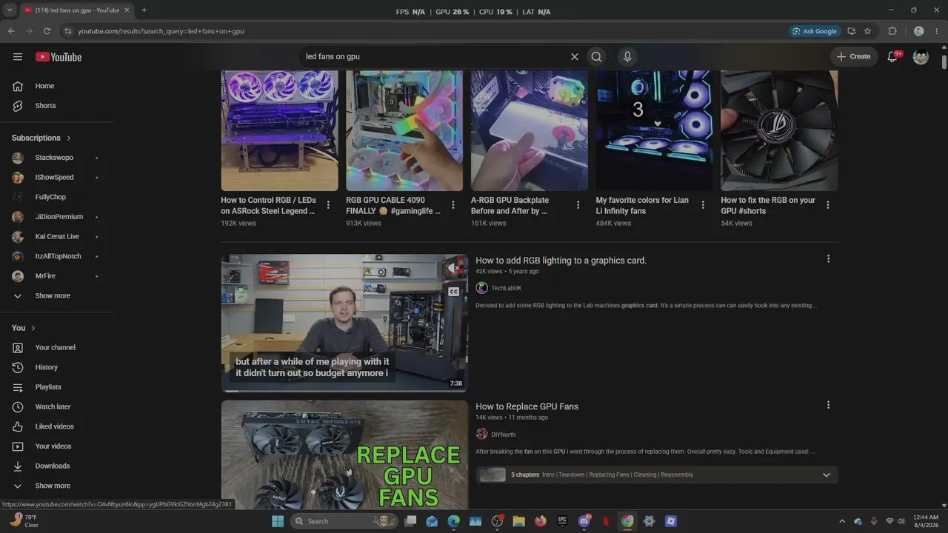Open action menu for add RGB lighting video
The width and height of the screenshot is (948, 533).
pos(828,259)
